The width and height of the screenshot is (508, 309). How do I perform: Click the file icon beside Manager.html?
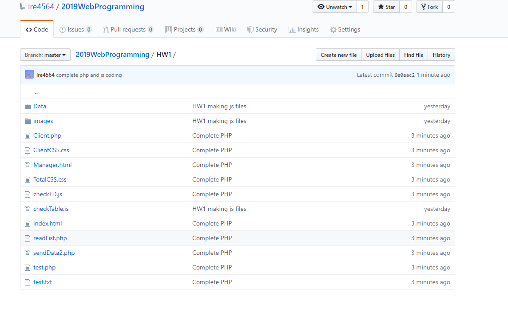tap(28, 165)
